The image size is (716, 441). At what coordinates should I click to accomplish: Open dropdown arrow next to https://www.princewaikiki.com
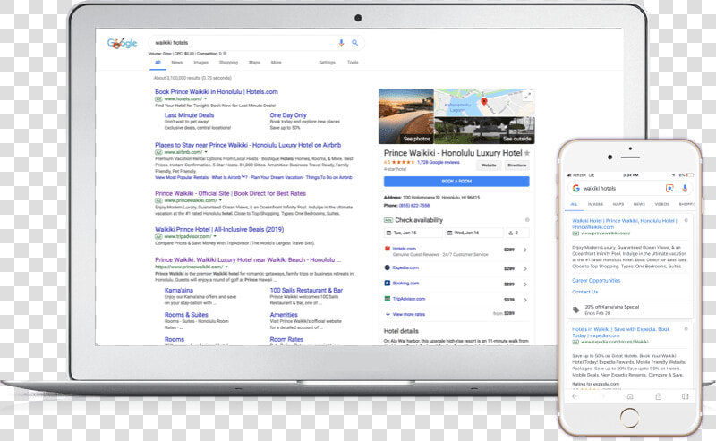coord(226,267)
